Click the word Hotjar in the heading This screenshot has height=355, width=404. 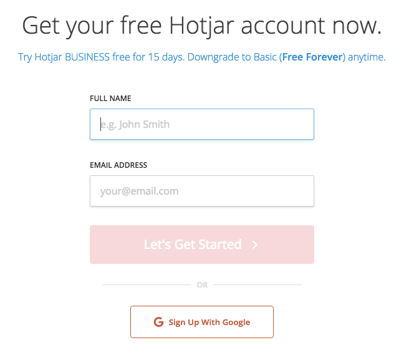click(x=202, y=27)
